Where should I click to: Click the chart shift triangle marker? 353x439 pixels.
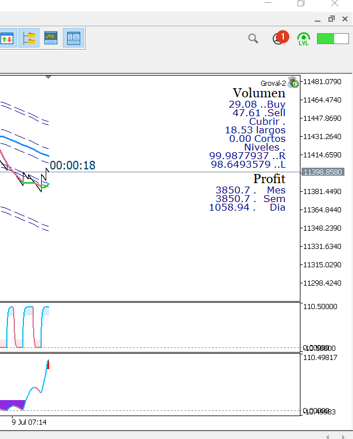point(48,77)
